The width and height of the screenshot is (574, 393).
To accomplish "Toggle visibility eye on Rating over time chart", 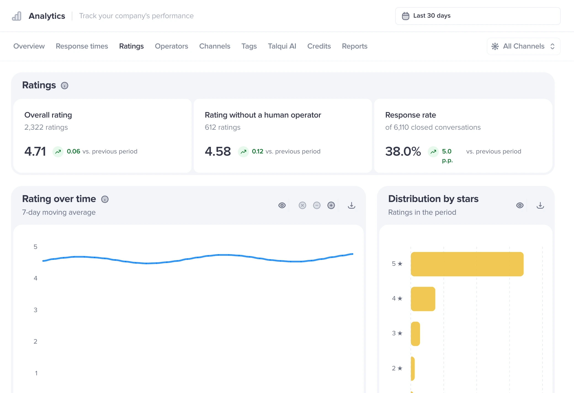I will 282,205.
